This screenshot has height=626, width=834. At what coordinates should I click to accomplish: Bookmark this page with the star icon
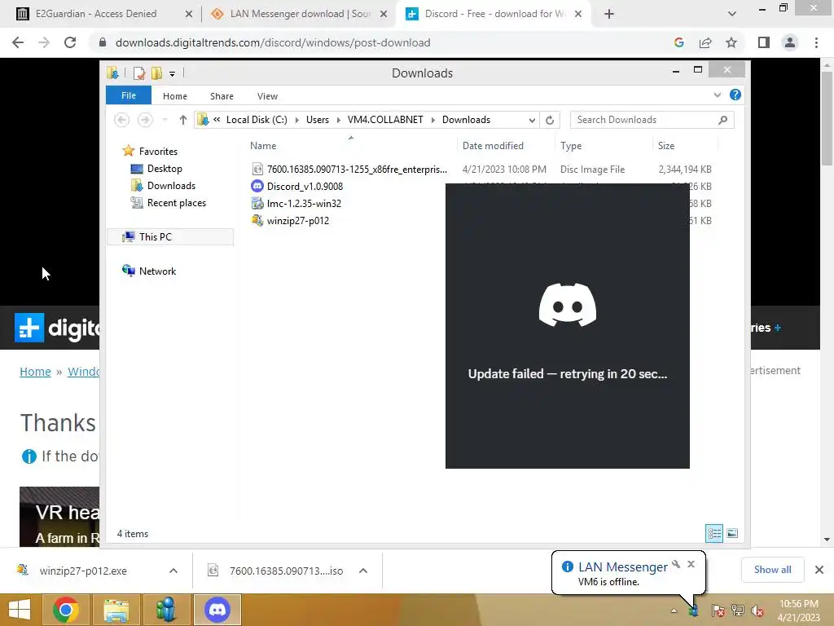(731, 42)
